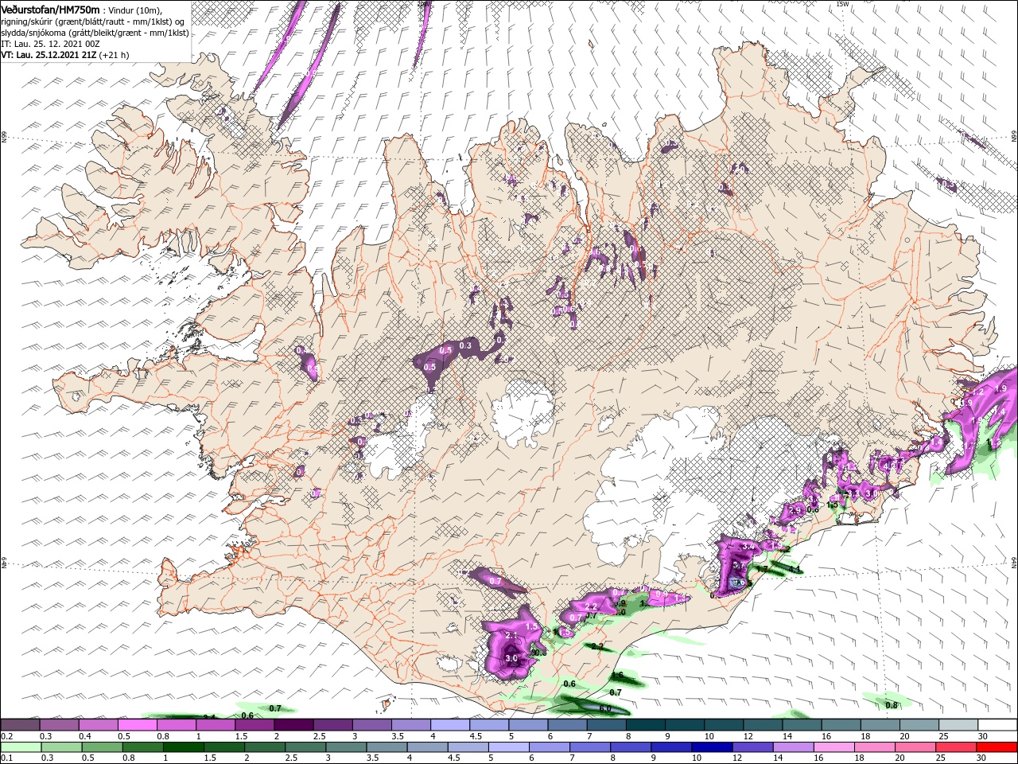The image size is (1018, 764).
Task: Click the '12' label on the upper legend row
Action: (x=748, y=736)
